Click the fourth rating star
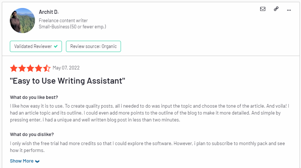This screenshot has height=168, width=301. [39, 68]
